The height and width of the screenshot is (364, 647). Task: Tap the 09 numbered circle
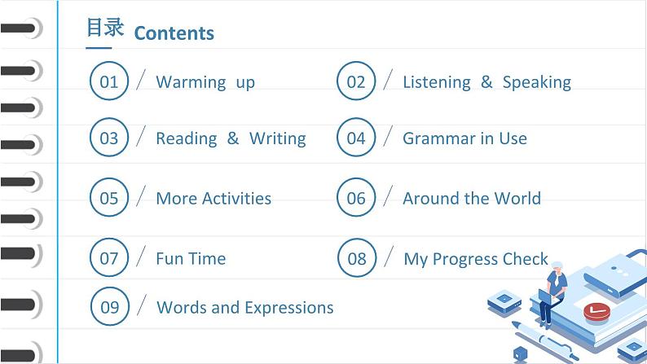(x=110, y=307)
